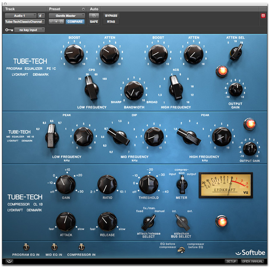Click the compressor RELEASE knob
The width and height of the screenshot is (270, 268).
tap(107, 222)
